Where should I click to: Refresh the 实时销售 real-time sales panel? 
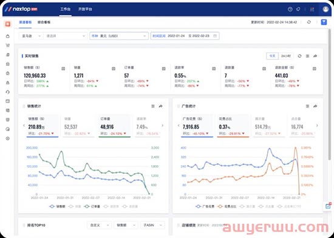click(x=299, y=56)
